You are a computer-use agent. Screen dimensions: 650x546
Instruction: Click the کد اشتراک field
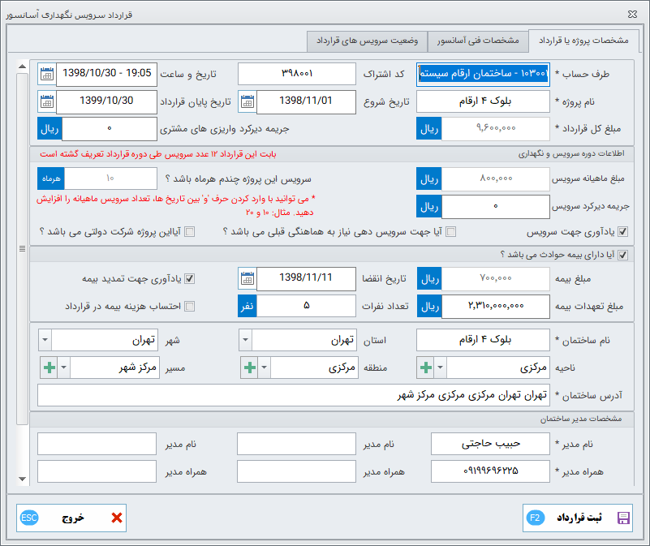coord(297,74)
